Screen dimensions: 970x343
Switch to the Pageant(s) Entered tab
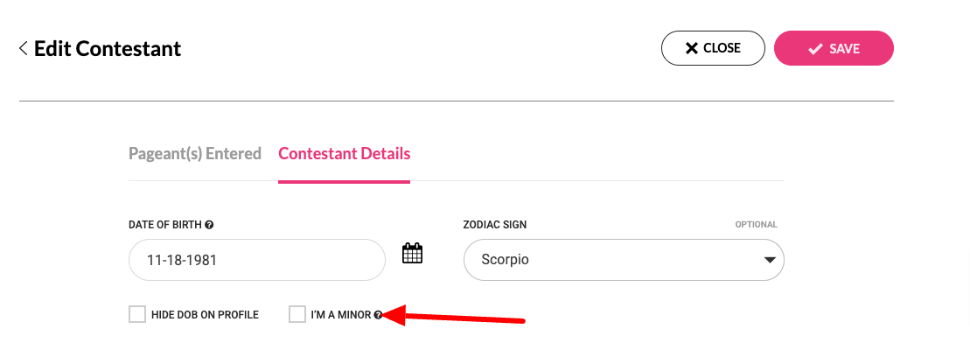coord(195,153)
